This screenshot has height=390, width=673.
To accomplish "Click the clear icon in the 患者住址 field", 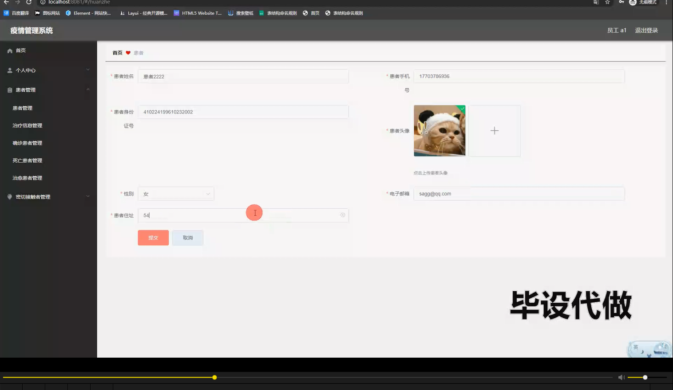I will point(342,215).
